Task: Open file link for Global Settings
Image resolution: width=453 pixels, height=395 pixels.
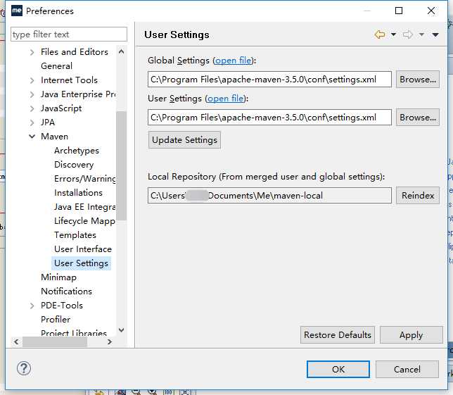Action: (234, 61)
